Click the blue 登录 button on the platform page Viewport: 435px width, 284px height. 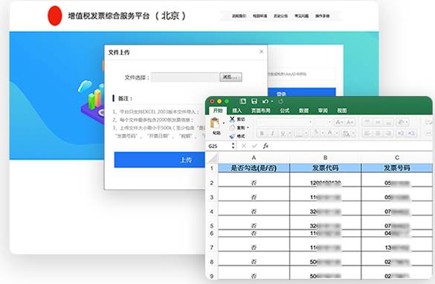(302, 93)
